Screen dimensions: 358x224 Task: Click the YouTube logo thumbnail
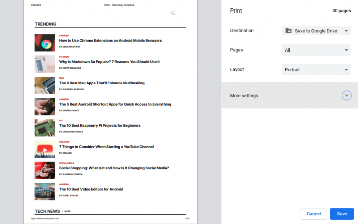[x=45, y=149]
